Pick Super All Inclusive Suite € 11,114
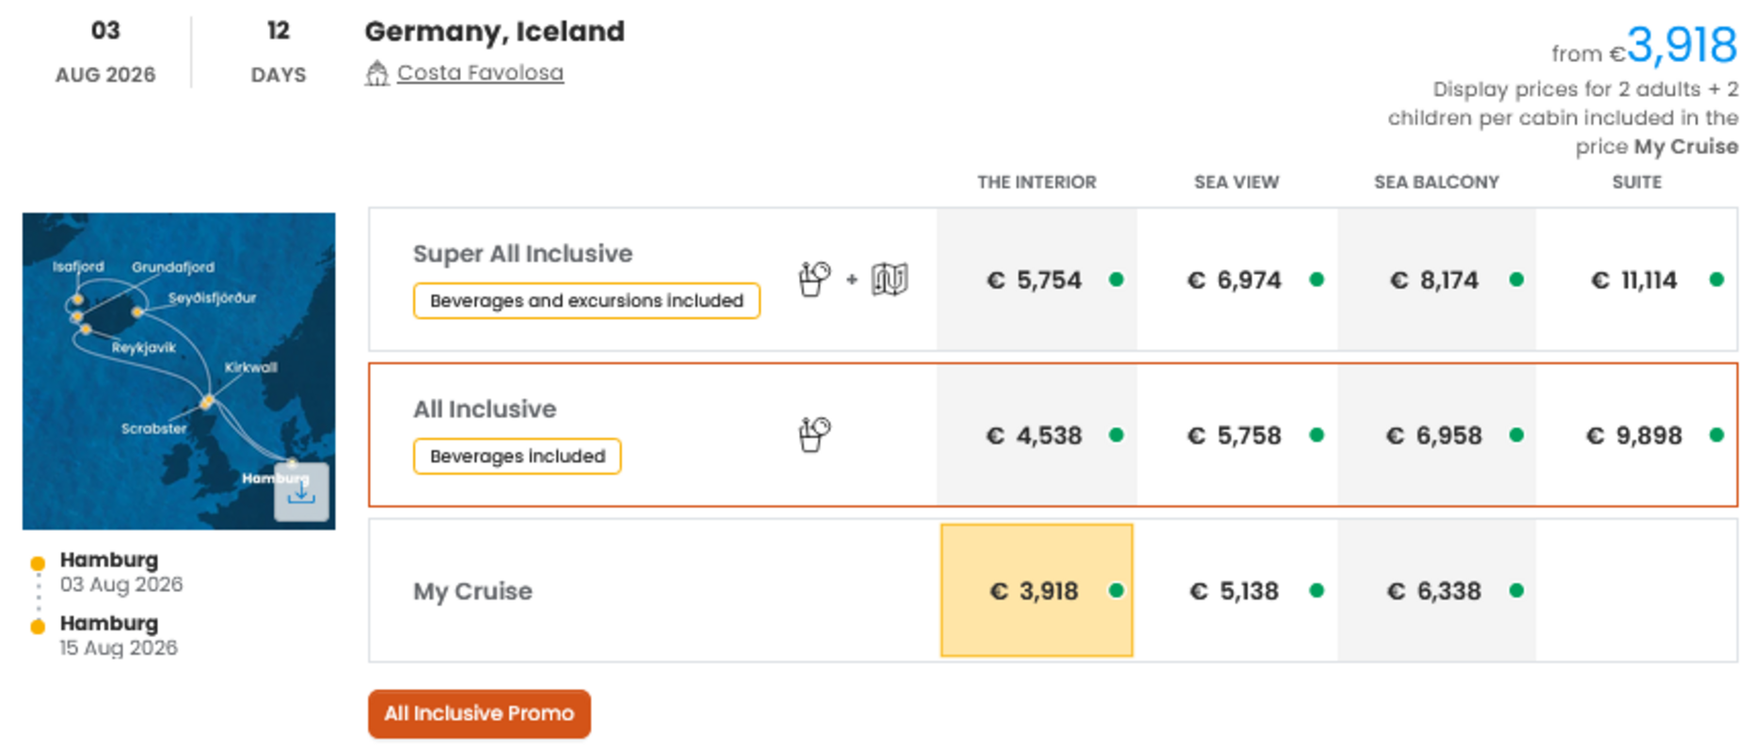This screenshot has height=753, width=1757. coord(1636,280)
